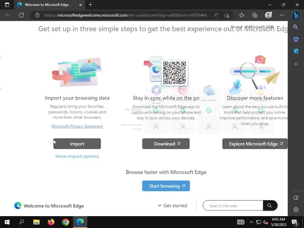This screenshot has height=228, width=304.
Task: Open the sidebar search icon
Action: (x=296, y=27)
